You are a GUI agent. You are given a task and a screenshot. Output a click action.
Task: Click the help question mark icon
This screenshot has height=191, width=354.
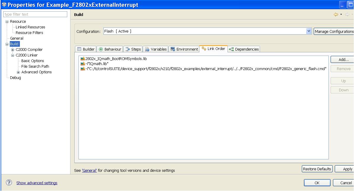click(9, 183)
